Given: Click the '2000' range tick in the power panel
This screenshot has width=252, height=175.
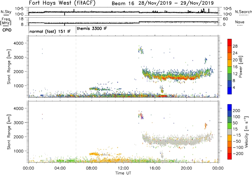Looking at the screenshot, I should tap(19, 71).
